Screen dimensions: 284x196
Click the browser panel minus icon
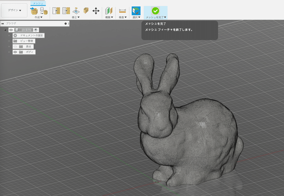66,23
